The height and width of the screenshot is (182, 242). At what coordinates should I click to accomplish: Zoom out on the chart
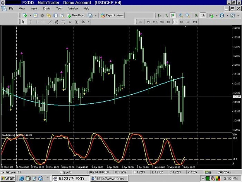point(187,15)
